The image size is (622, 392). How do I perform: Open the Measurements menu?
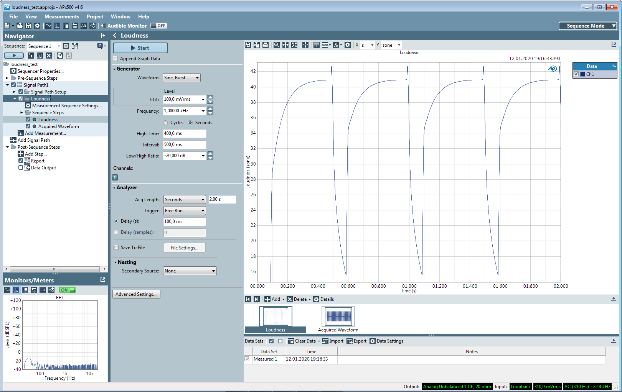point(61,16)
